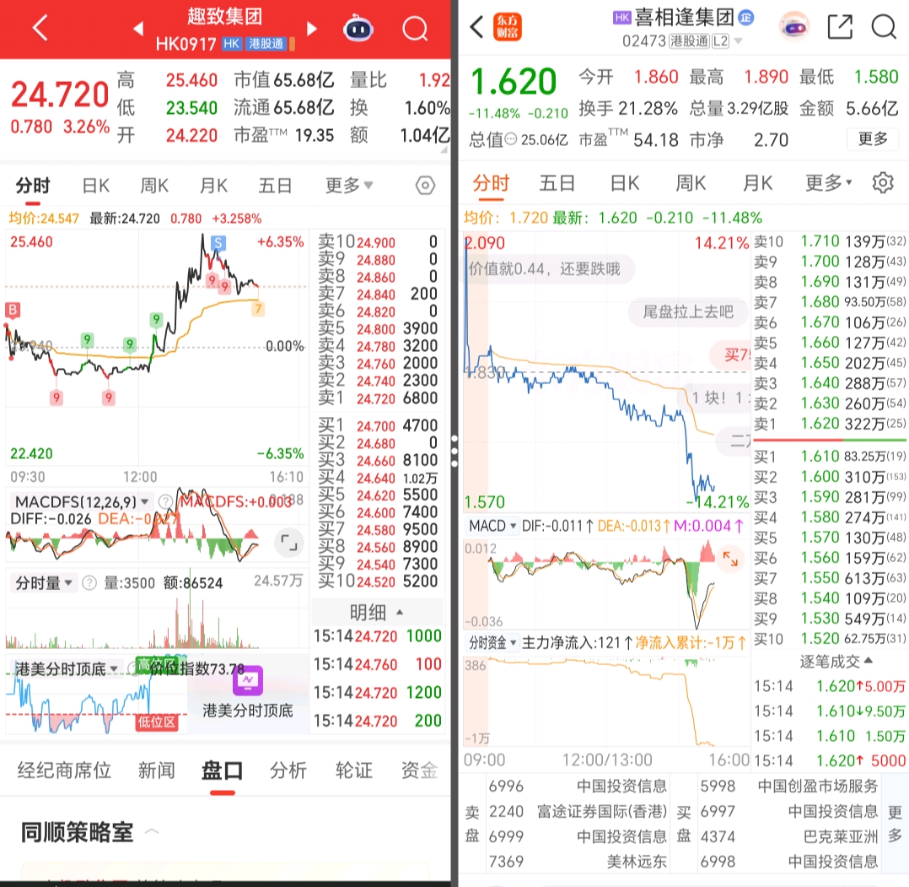The width and height of the screenshot is (909, 887).
Task: Open 经纪商席位 bottom tab
Action: (64, 770)
